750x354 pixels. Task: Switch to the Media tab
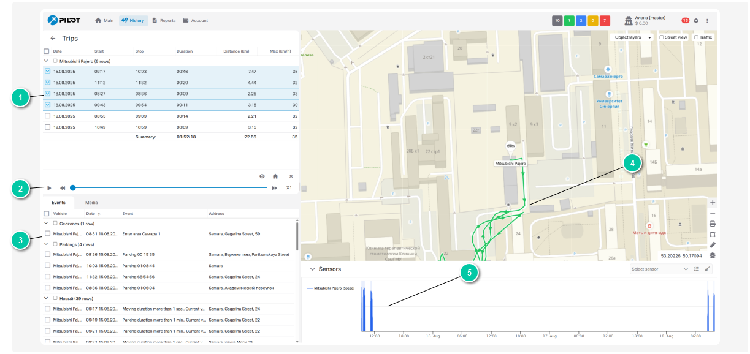click(91, 203)
